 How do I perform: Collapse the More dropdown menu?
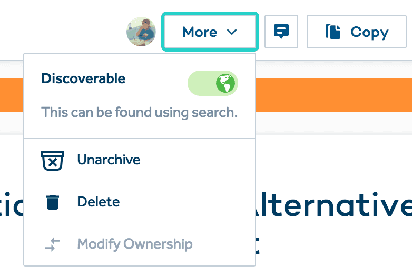tap(209, 32)
